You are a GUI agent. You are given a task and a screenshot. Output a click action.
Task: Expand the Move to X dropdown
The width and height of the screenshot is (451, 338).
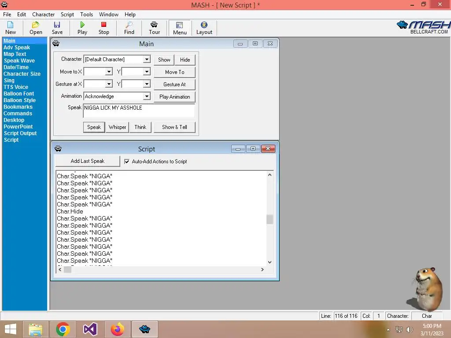pos(109,72)
